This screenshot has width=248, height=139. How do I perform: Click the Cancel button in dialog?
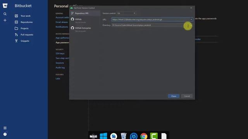(187, 96)
